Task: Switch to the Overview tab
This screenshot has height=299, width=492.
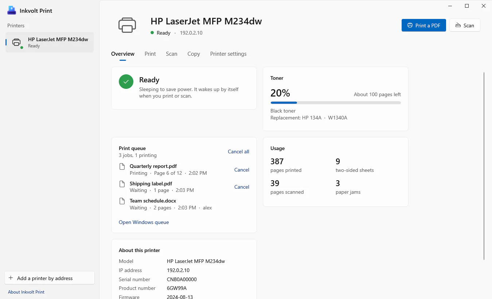Action: [x=123, y=54]
